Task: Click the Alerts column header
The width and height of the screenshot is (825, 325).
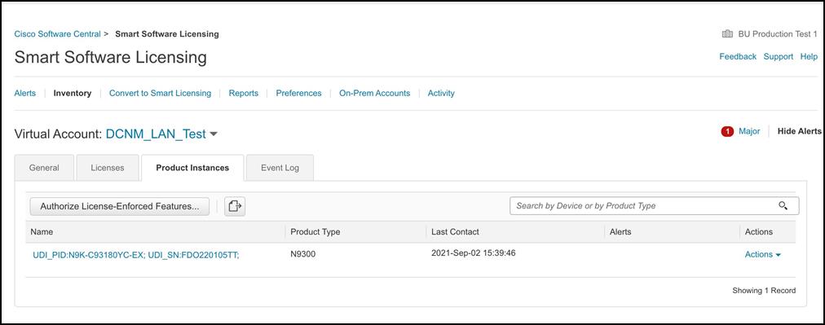Action: tap(620, 232)
